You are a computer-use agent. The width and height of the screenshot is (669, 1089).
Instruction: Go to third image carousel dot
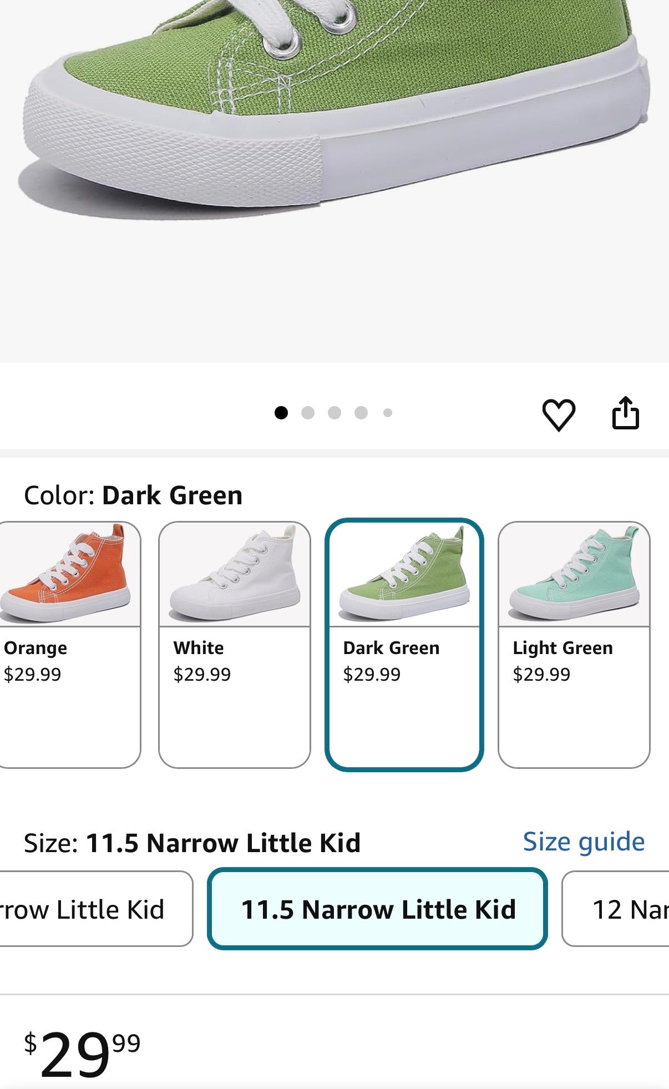coord(334,413)
